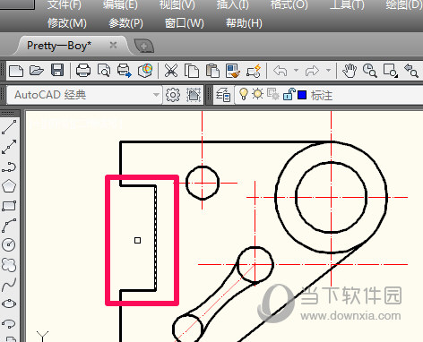423x342 pixels.
Task: Open the 插入(I) menu
Action: (232, 4)
